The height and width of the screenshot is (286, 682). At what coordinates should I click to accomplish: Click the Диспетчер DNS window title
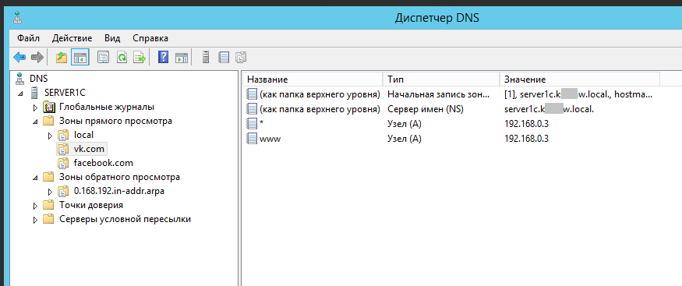tap(437, 18)
